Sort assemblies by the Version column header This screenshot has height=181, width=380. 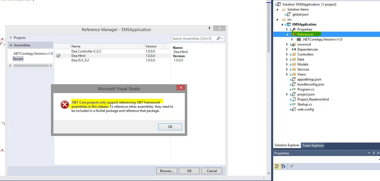154,46
